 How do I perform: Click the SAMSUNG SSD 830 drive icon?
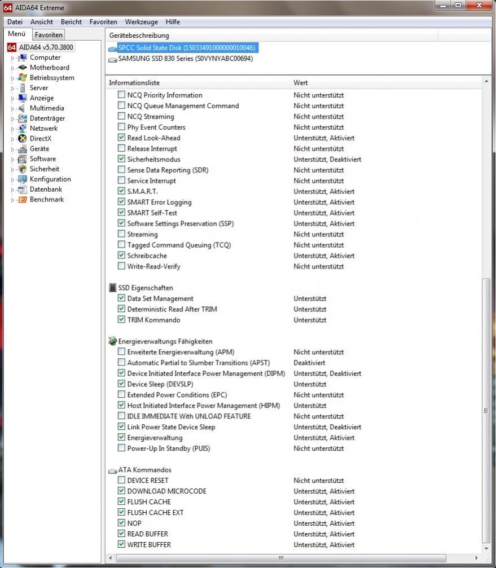coord(113,59)
